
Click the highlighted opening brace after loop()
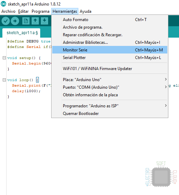[x=37, y=80]
